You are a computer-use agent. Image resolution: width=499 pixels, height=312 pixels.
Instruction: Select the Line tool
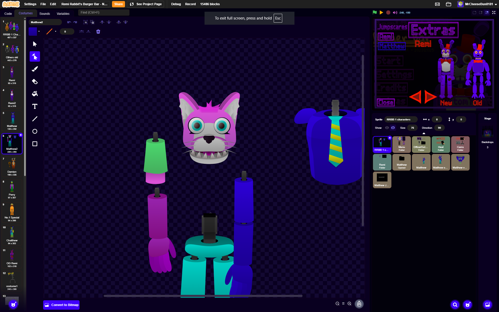[35, 119]
